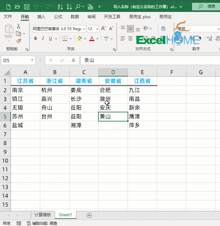Switch to the 审阅 ribbon tab
The width and height of the screenshot is (220, 226).
coord(91,17)
